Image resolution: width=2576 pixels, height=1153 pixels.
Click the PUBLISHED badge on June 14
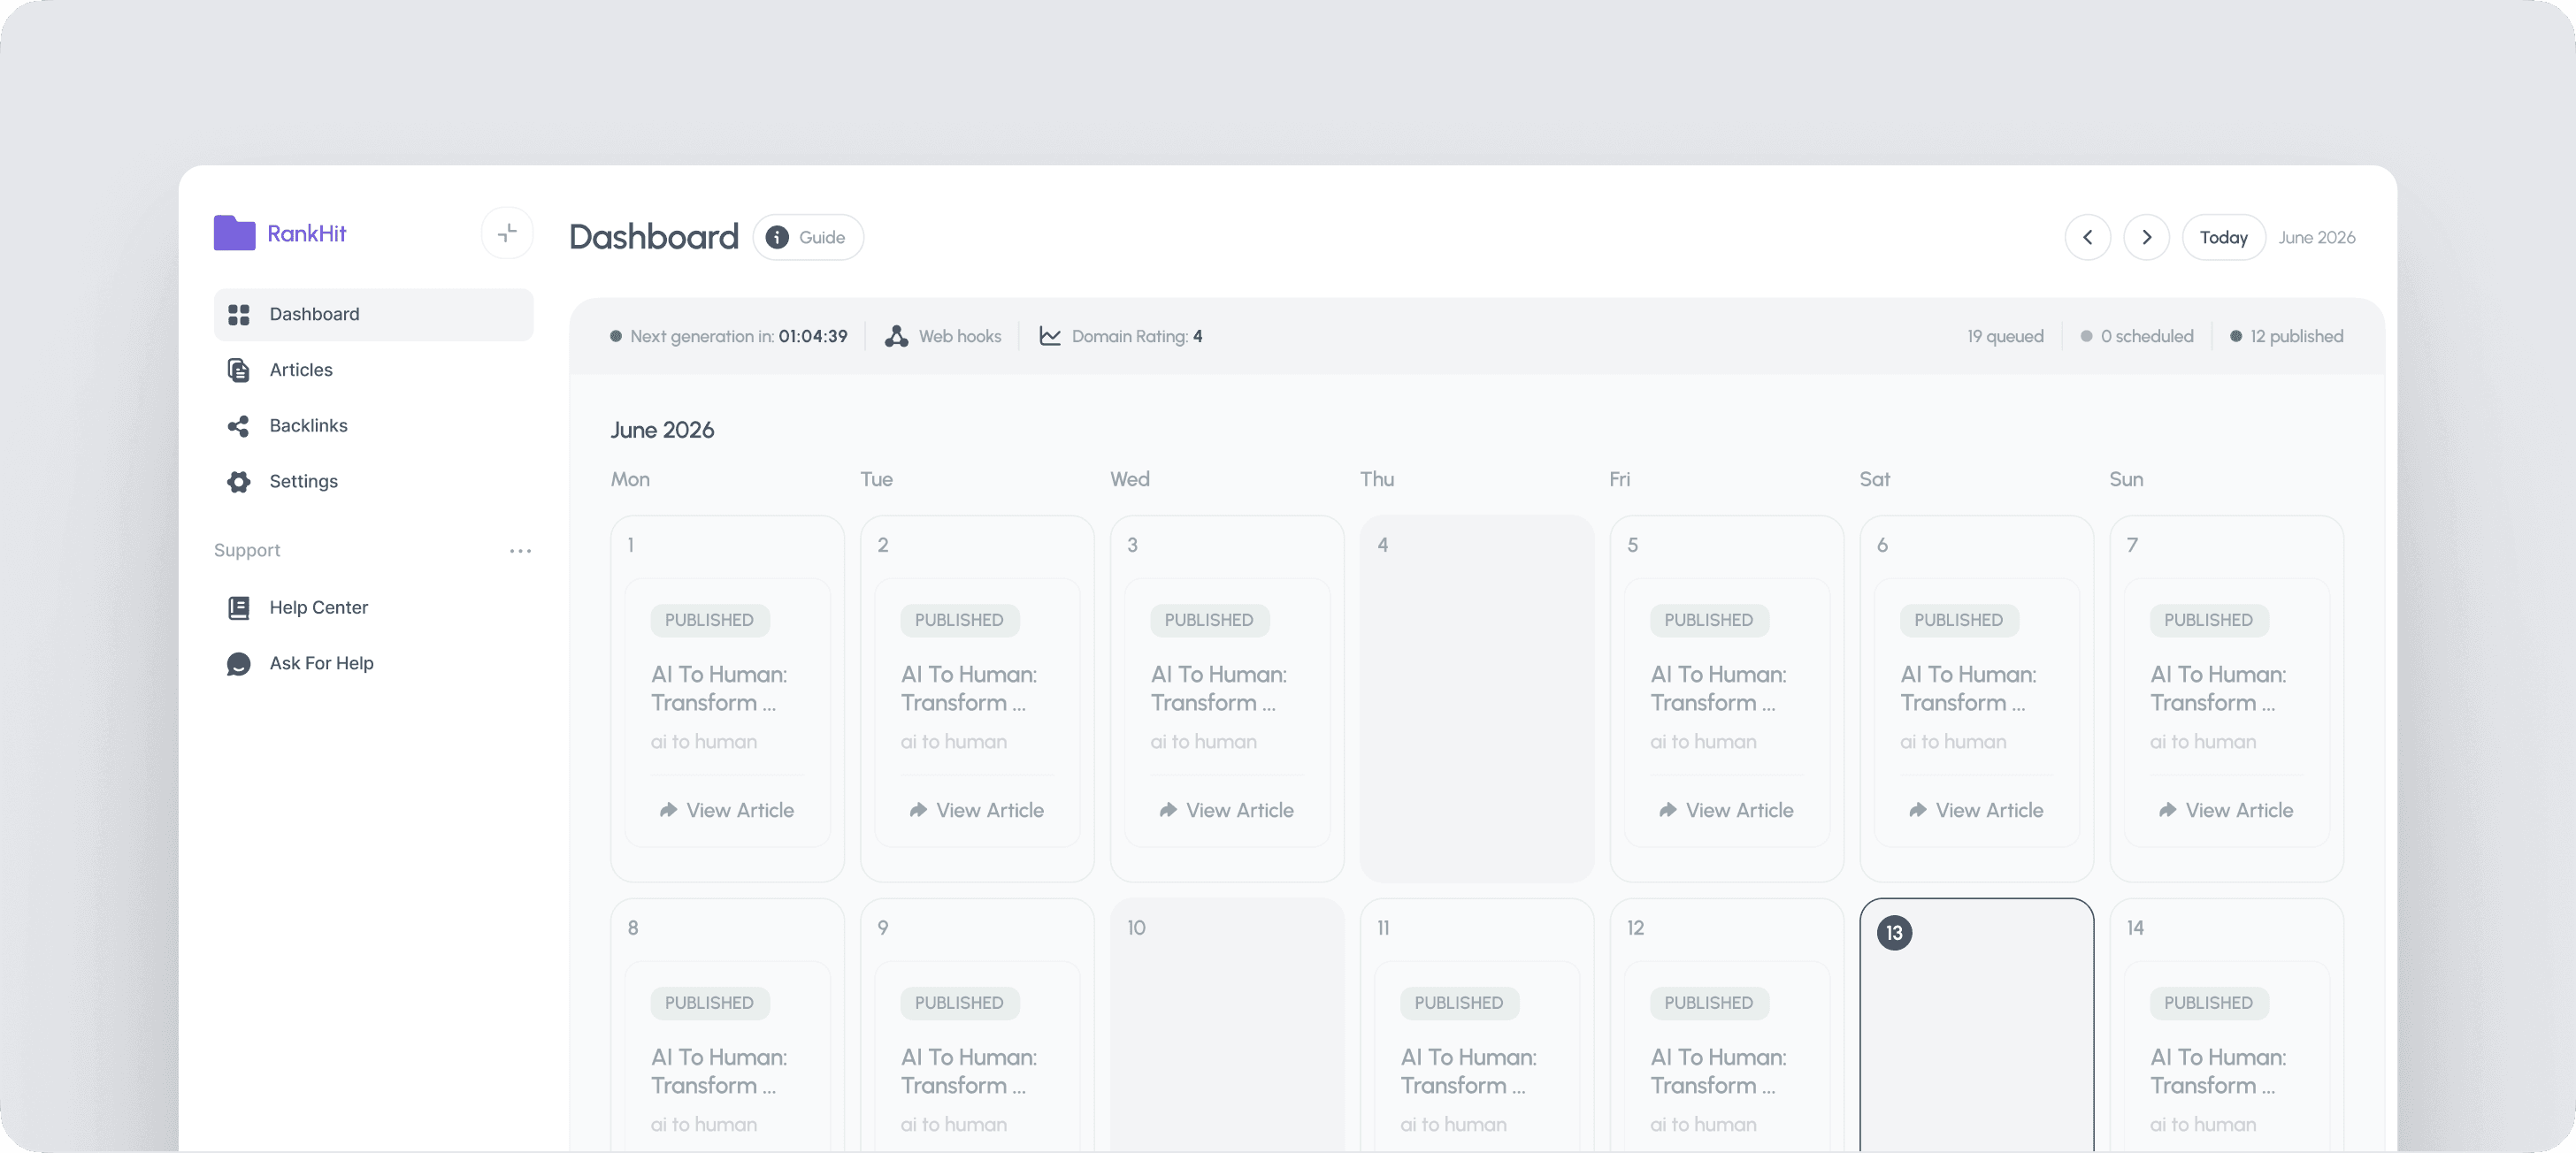pos(2209,1004)
